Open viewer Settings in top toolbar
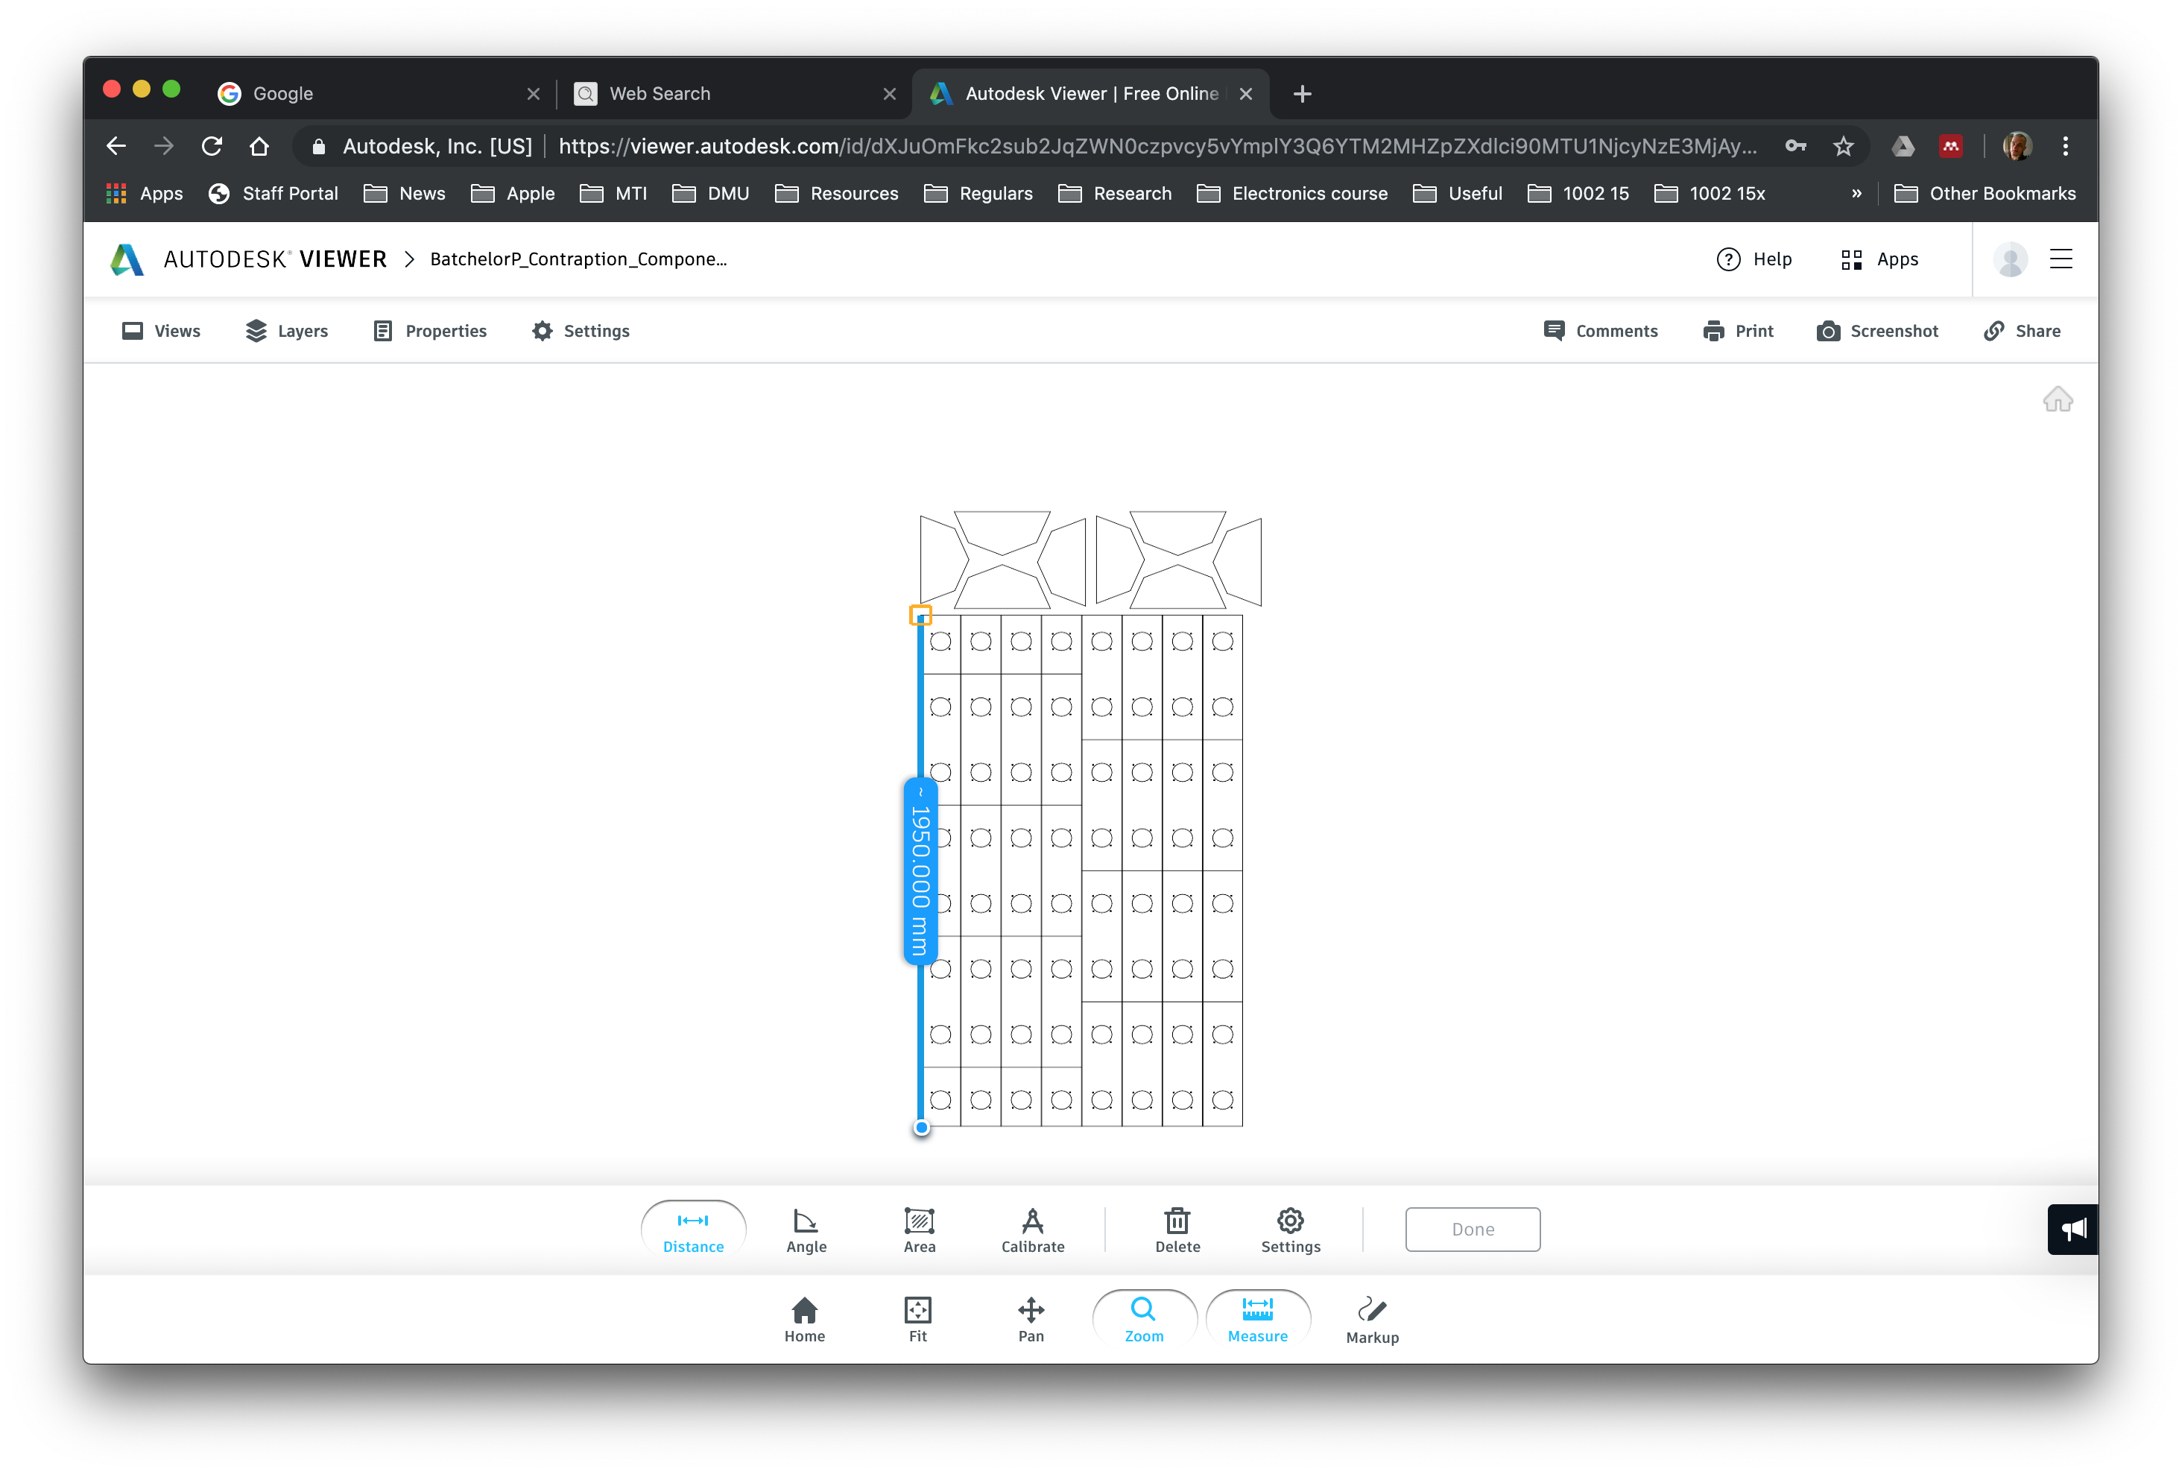The image size is (2182, 1474). (581, 330)
